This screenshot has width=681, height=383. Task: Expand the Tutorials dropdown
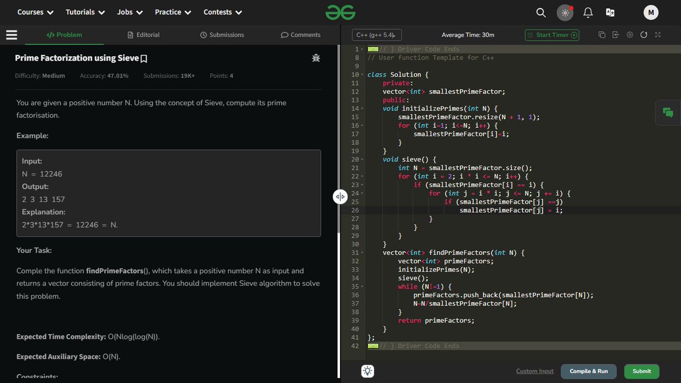tap(85, 12)
